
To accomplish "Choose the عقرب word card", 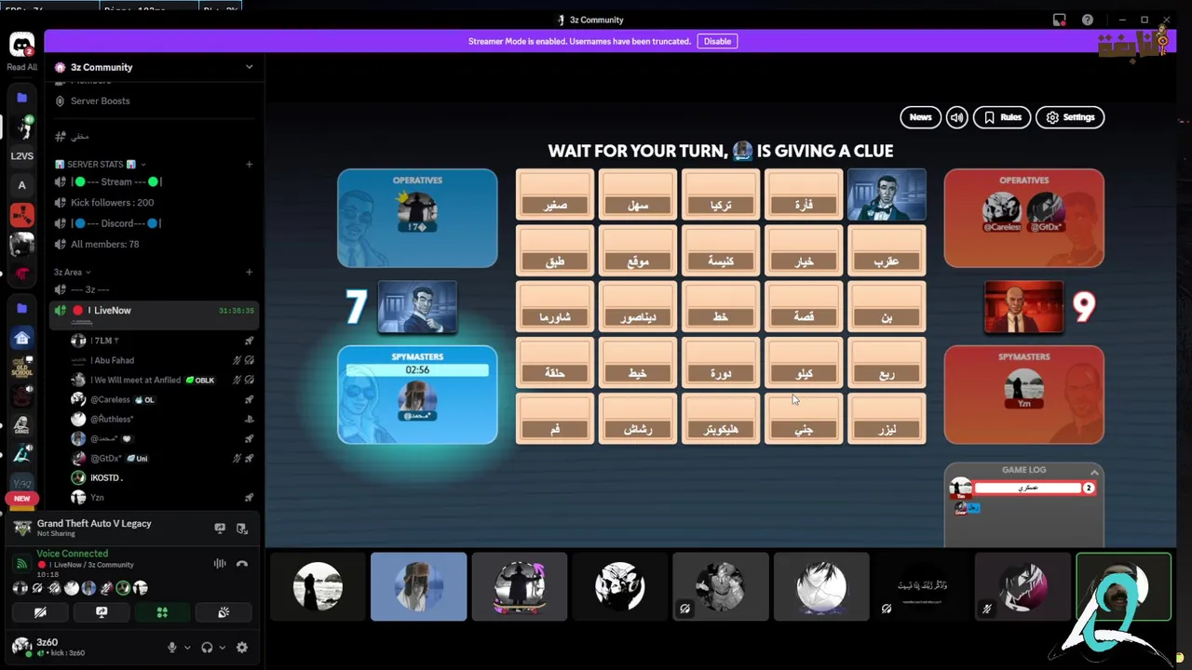I will (x=887, y=250).
